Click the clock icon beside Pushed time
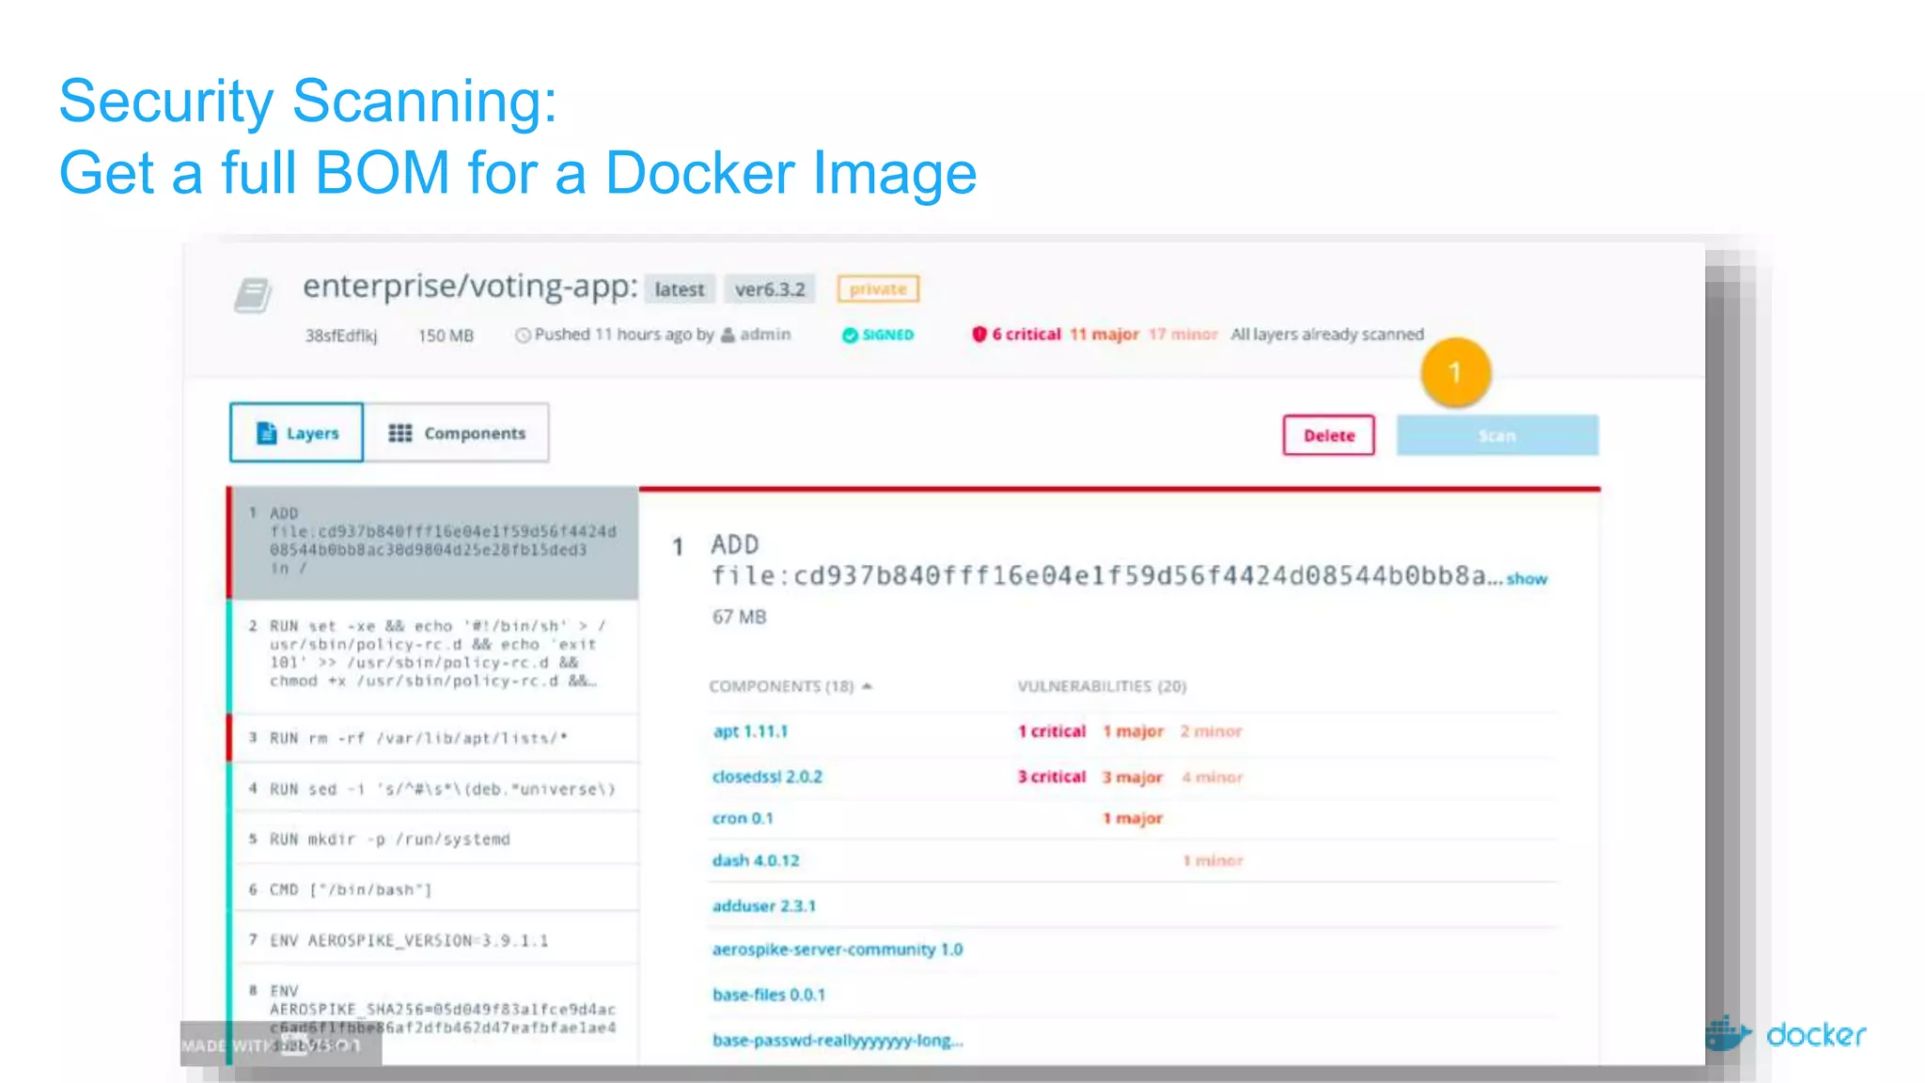 pos(523,336)
